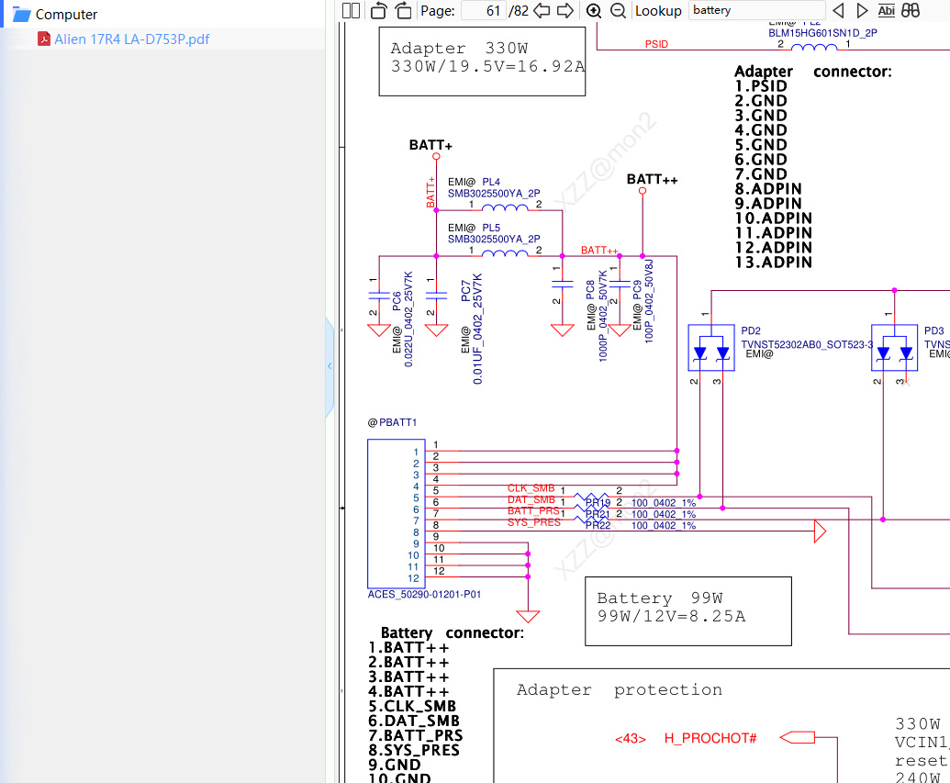The height and width of the screenshot is (783, 950).
Task: Go to the next page arrow
Action: [x=564, y=10]
